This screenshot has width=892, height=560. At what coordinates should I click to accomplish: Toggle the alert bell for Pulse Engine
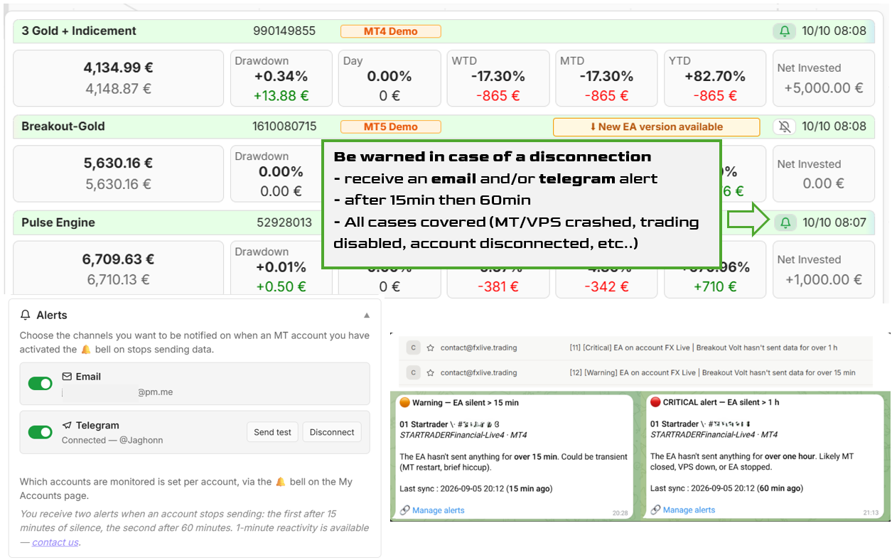point(785,222)
